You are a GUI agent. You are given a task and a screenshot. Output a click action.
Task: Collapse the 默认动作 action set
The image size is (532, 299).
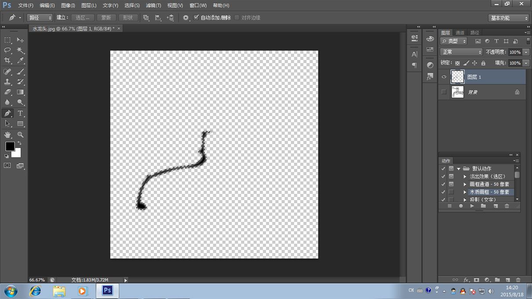tap(459, 168)
